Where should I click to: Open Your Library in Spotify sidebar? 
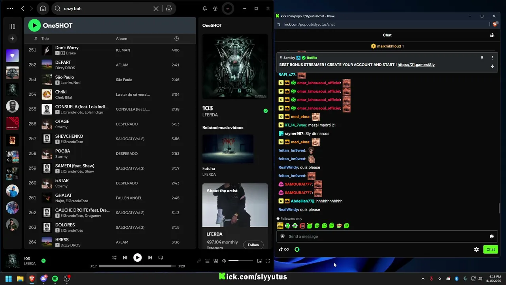12,27
